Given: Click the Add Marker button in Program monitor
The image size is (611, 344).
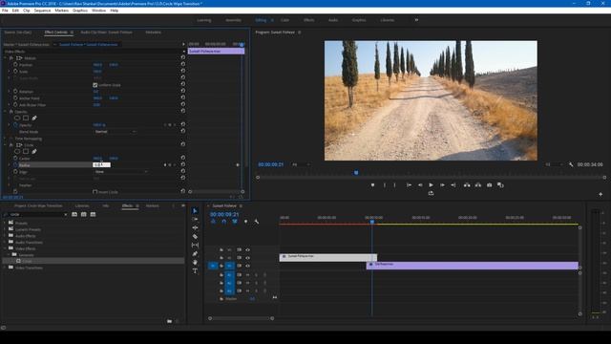Looking at the screenshot, I should (372, 184).
